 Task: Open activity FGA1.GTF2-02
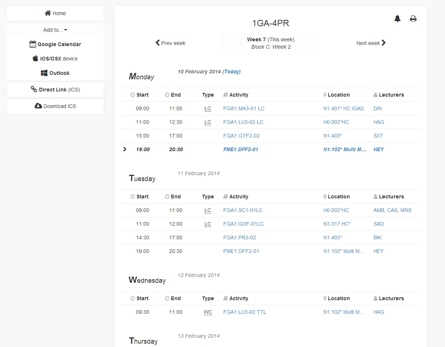coord(241,136)
